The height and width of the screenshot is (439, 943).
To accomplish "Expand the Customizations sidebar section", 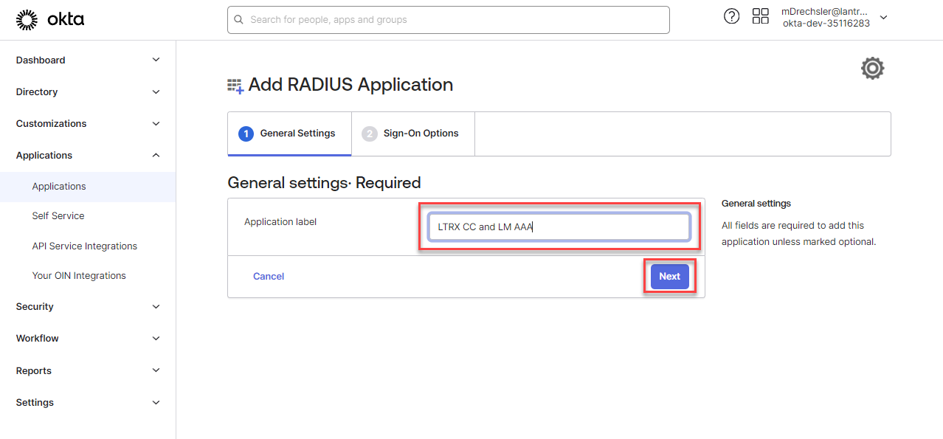I will point(88,124).
